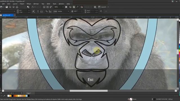Screen dimensions: 180x101
Task: Open the View menu
Action: [9, 4]
